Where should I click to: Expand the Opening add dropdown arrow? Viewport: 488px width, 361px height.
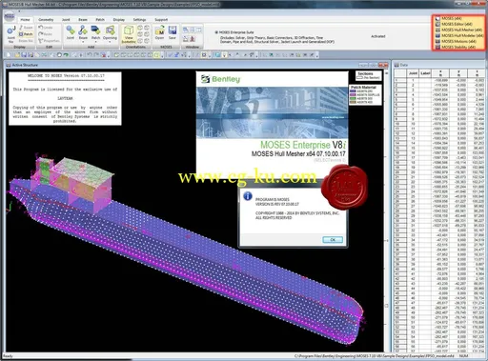110,42
